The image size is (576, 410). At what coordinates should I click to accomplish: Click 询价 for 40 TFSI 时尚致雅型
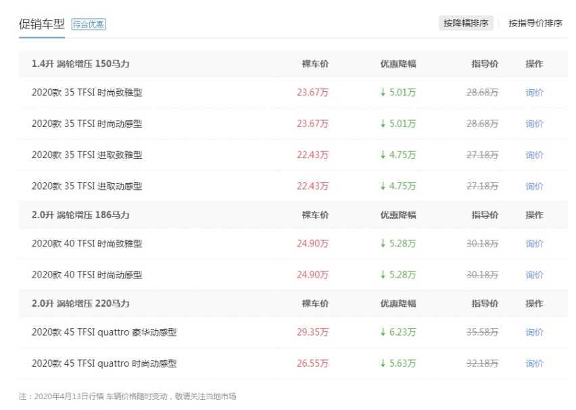click(534, 244)
